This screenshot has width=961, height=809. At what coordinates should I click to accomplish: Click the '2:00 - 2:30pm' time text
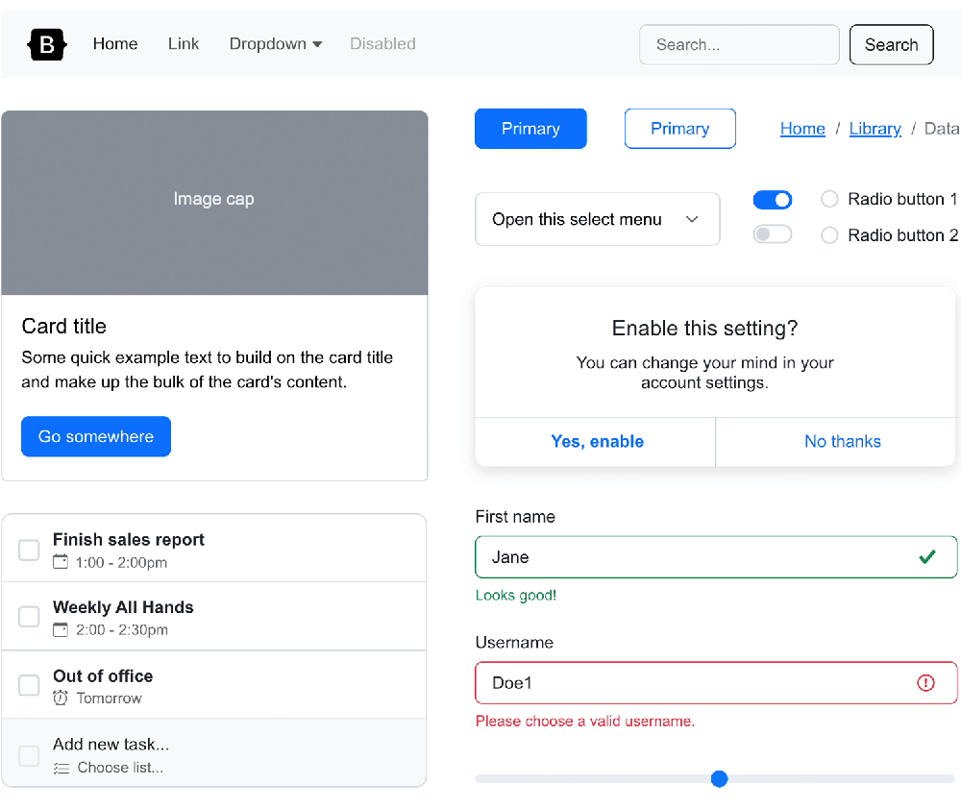tap(122, 629)
